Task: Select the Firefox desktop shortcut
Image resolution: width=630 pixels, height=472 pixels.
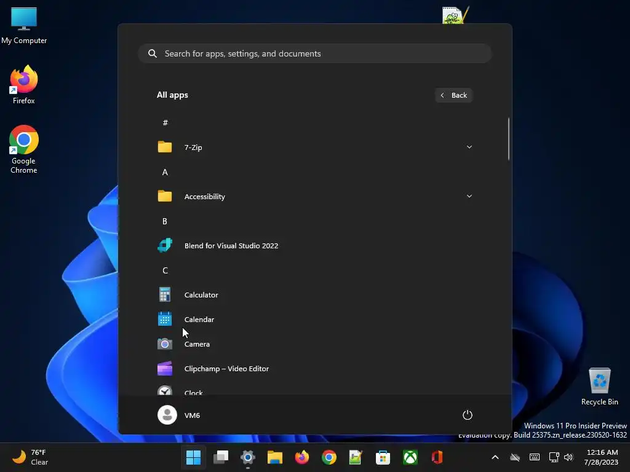Action: [x=24, y=85]
